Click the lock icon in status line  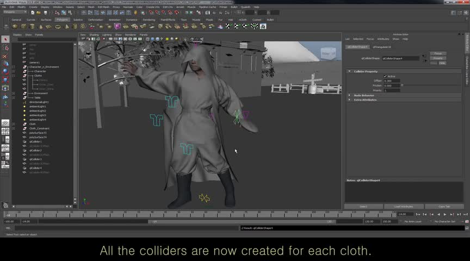pyautogui.click(x=135, y=13)
